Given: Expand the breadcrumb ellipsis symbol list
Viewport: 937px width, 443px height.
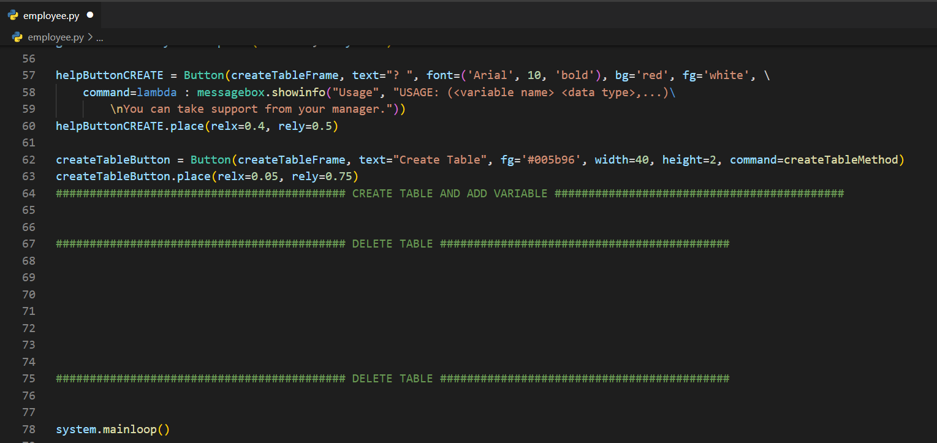Looking at the screenshot, I should 100,37.
